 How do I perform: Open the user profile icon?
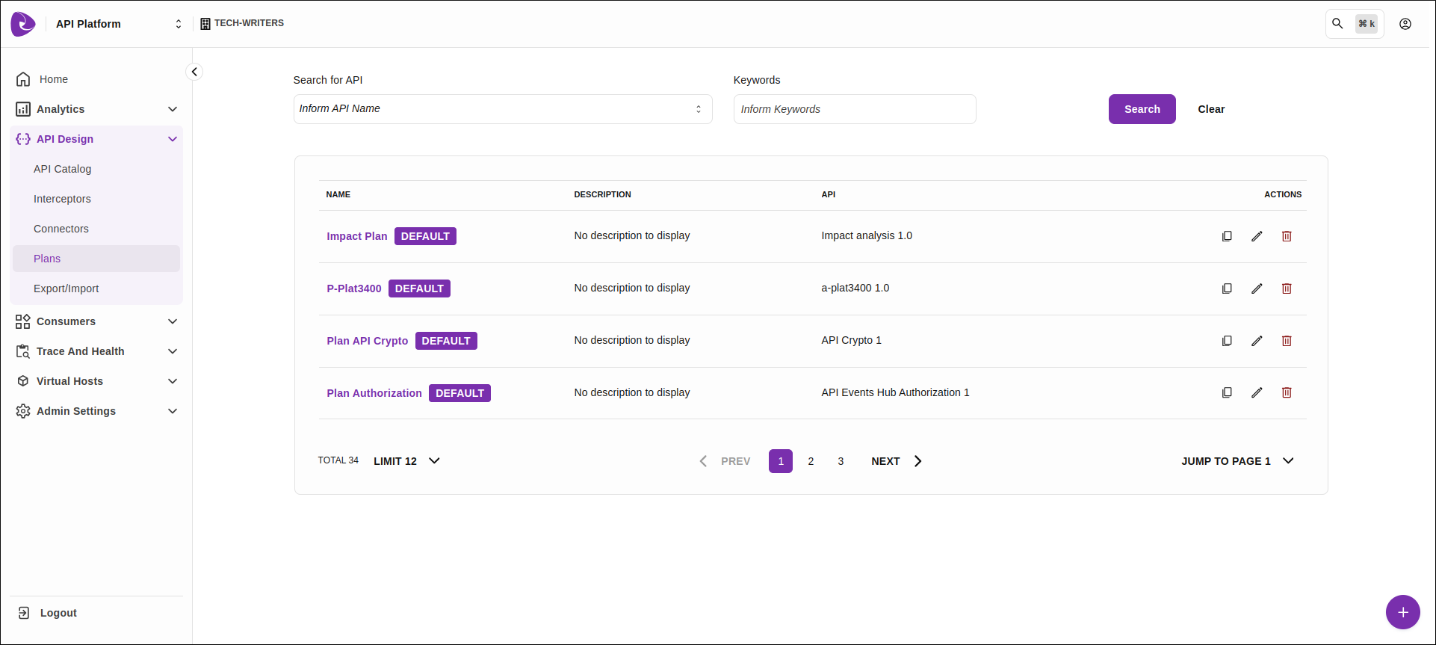(1405, 24)
